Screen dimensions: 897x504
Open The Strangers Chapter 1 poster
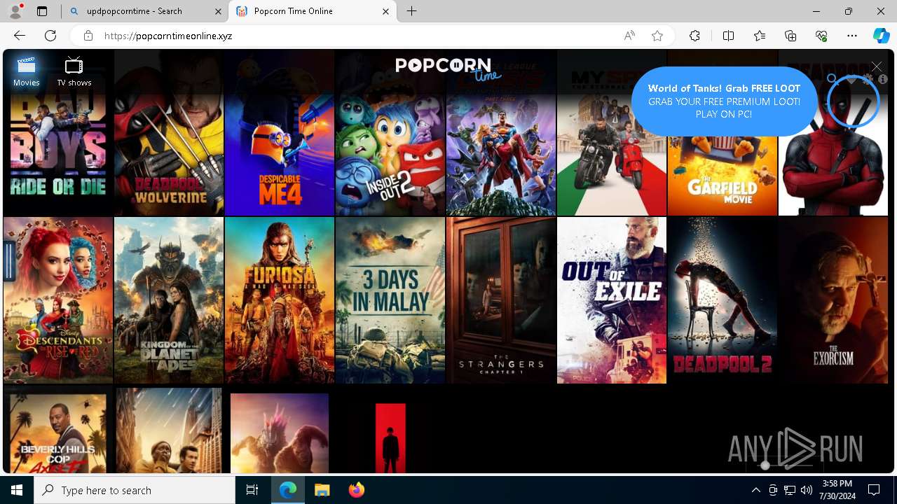(x=501, y=300)
